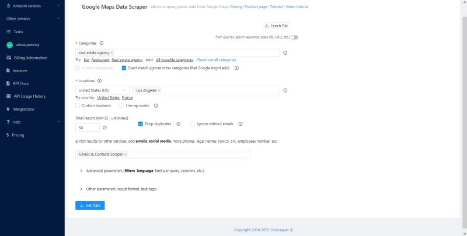Viewport: 467px width, 236px height.
Task: Click info icon beside Use zip codes
Action: [156, 105]
